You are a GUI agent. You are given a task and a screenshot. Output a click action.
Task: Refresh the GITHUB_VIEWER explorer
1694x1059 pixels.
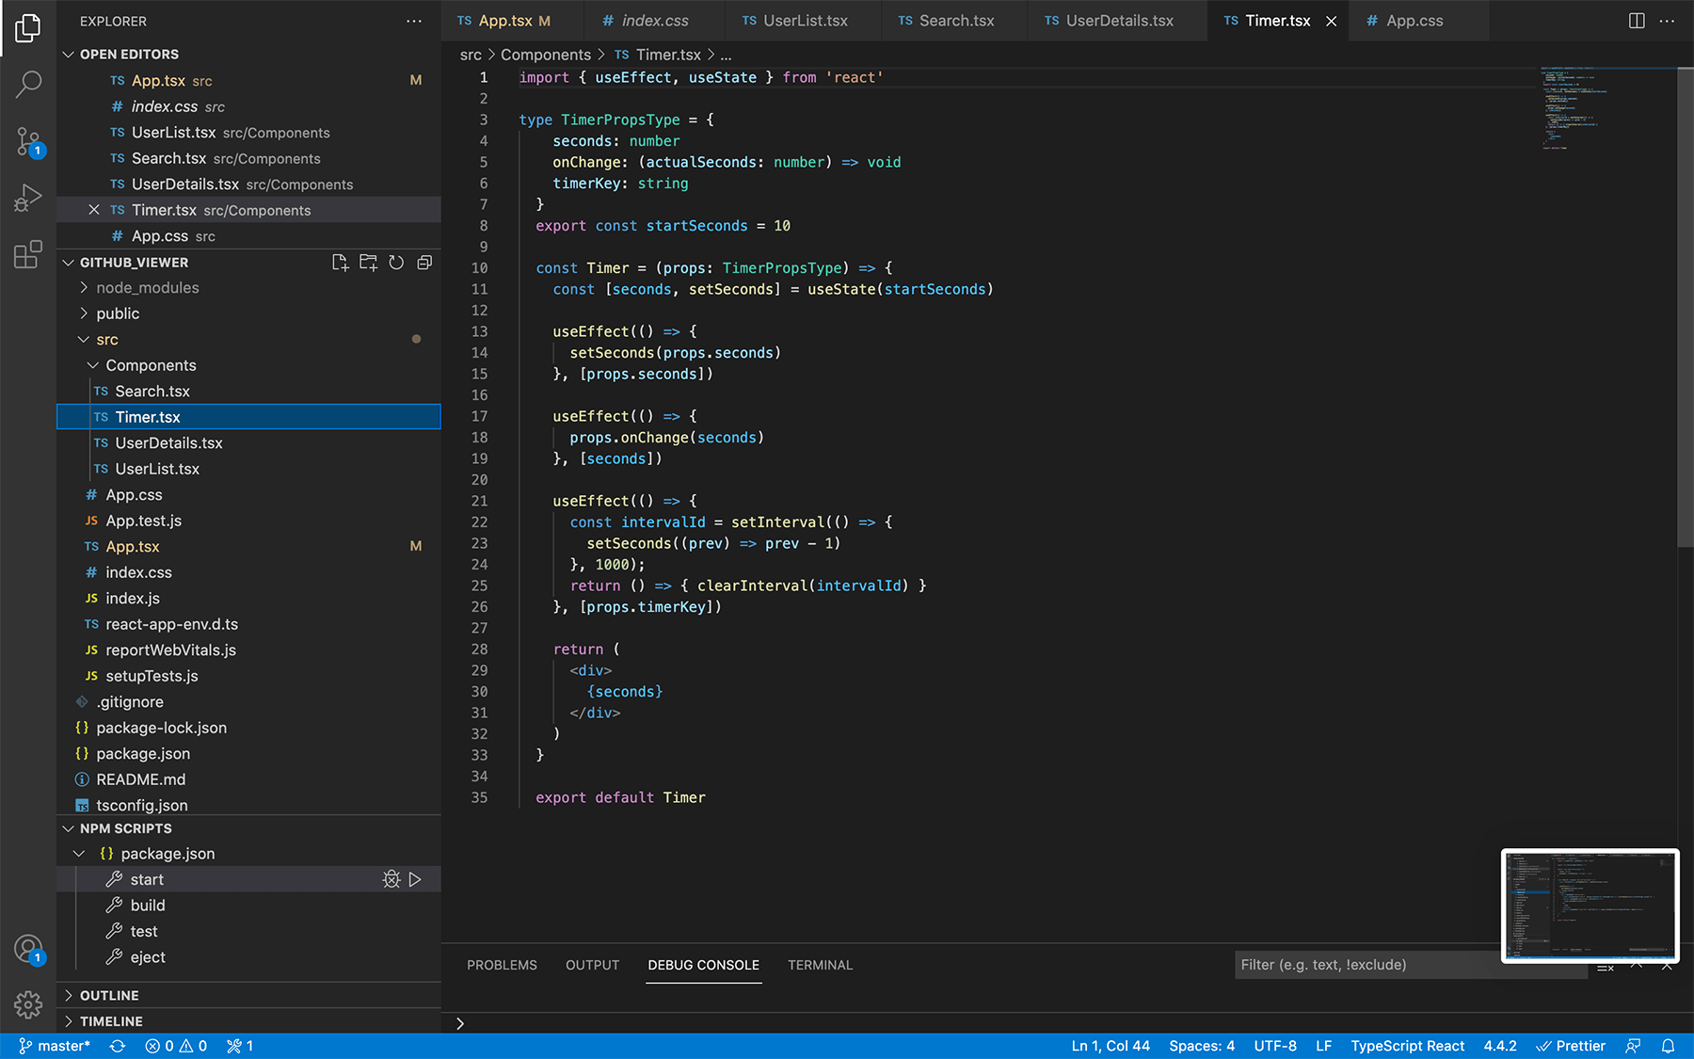coord(396,263)
